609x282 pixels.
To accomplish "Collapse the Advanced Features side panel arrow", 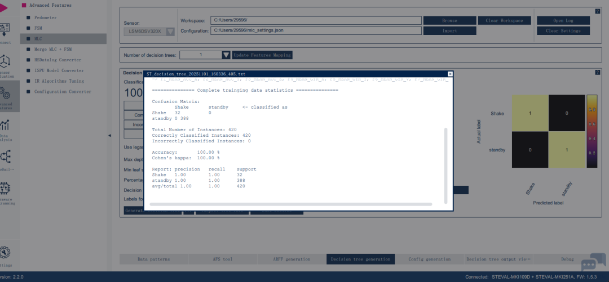I will click(x=109, y=136).
